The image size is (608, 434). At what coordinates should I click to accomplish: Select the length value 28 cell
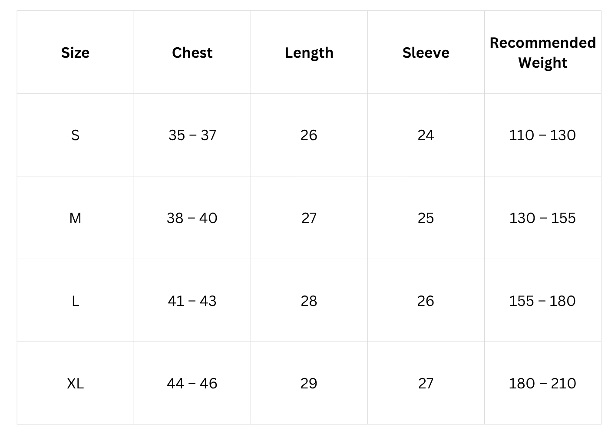(309, 301)
